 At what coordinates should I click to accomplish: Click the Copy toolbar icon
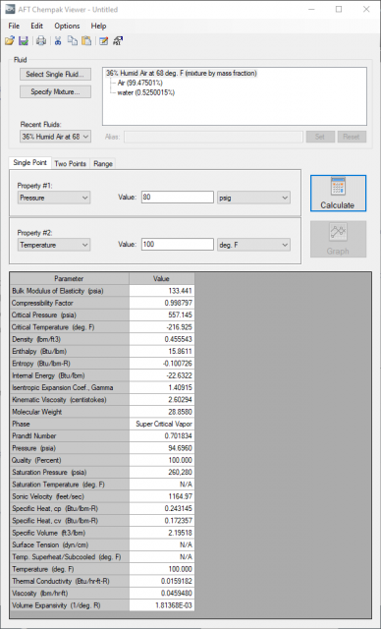73,41
